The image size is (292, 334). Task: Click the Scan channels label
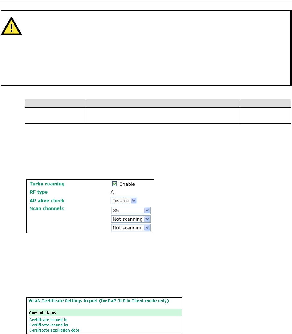(x=47, y=208)
